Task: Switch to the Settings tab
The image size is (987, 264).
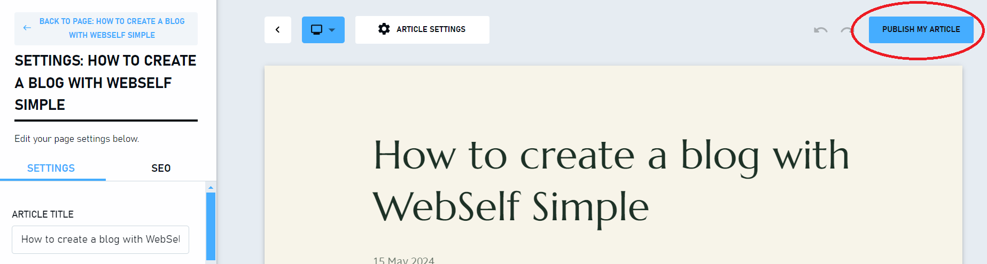Action: pos(51,168)
